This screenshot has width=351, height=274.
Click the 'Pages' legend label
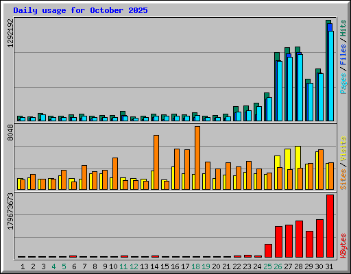pos(343,84)
